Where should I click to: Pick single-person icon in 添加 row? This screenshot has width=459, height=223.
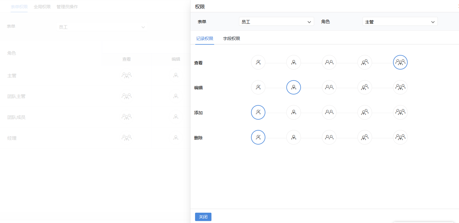[x=293, y=112]
